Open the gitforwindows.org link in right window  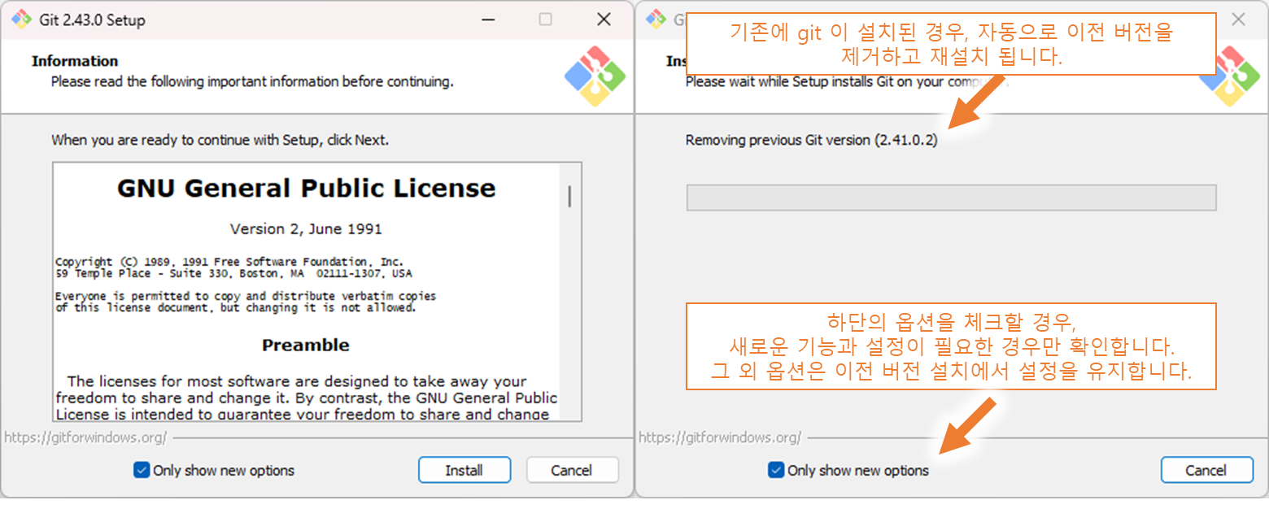pos(720,437)
